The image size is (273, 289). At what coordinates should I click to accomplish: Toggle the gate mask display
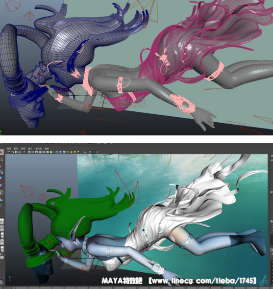40,152
